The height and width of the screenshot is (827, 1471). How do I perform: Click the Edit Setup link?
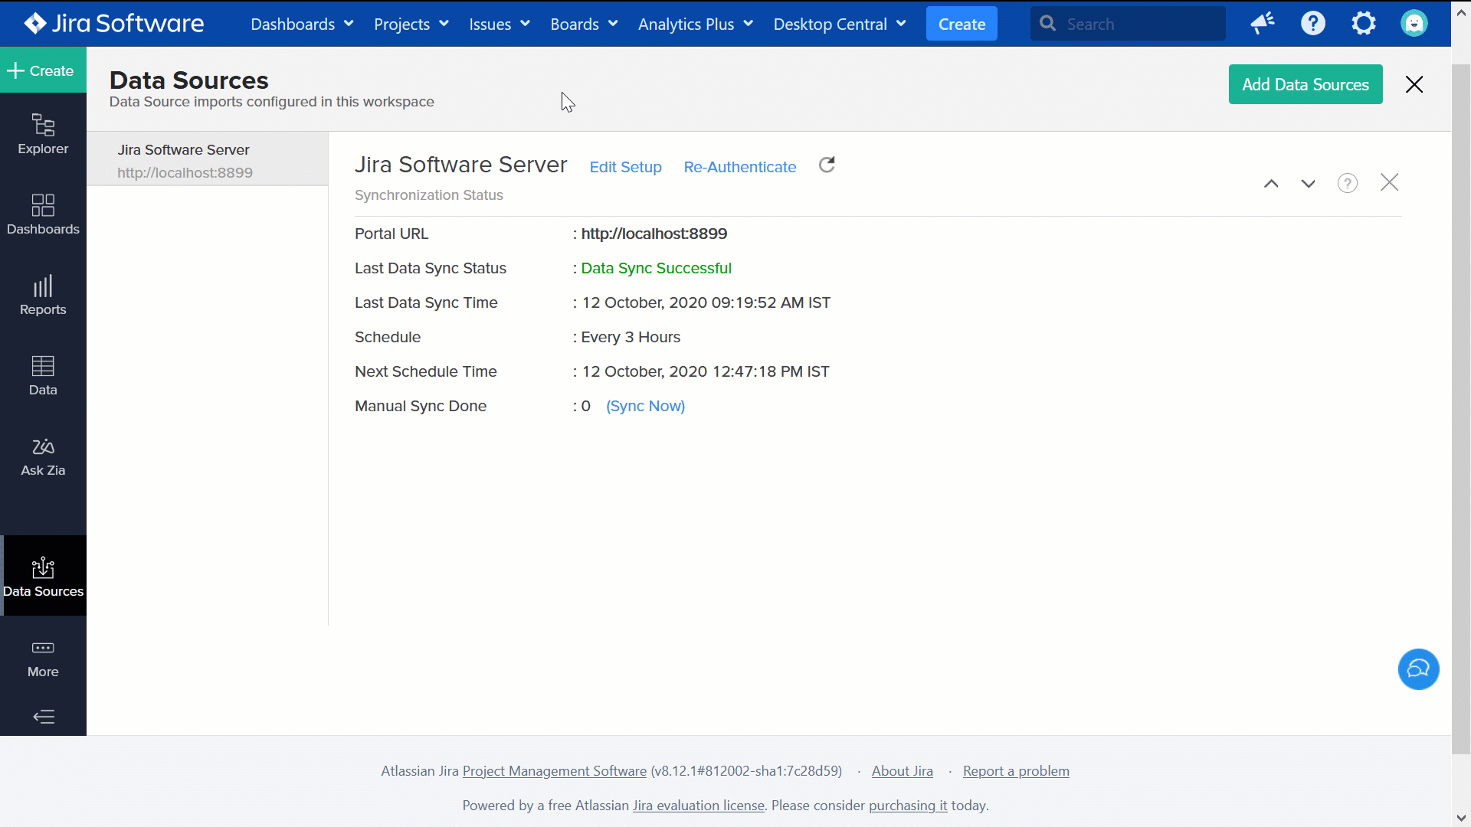pos(625,167)
